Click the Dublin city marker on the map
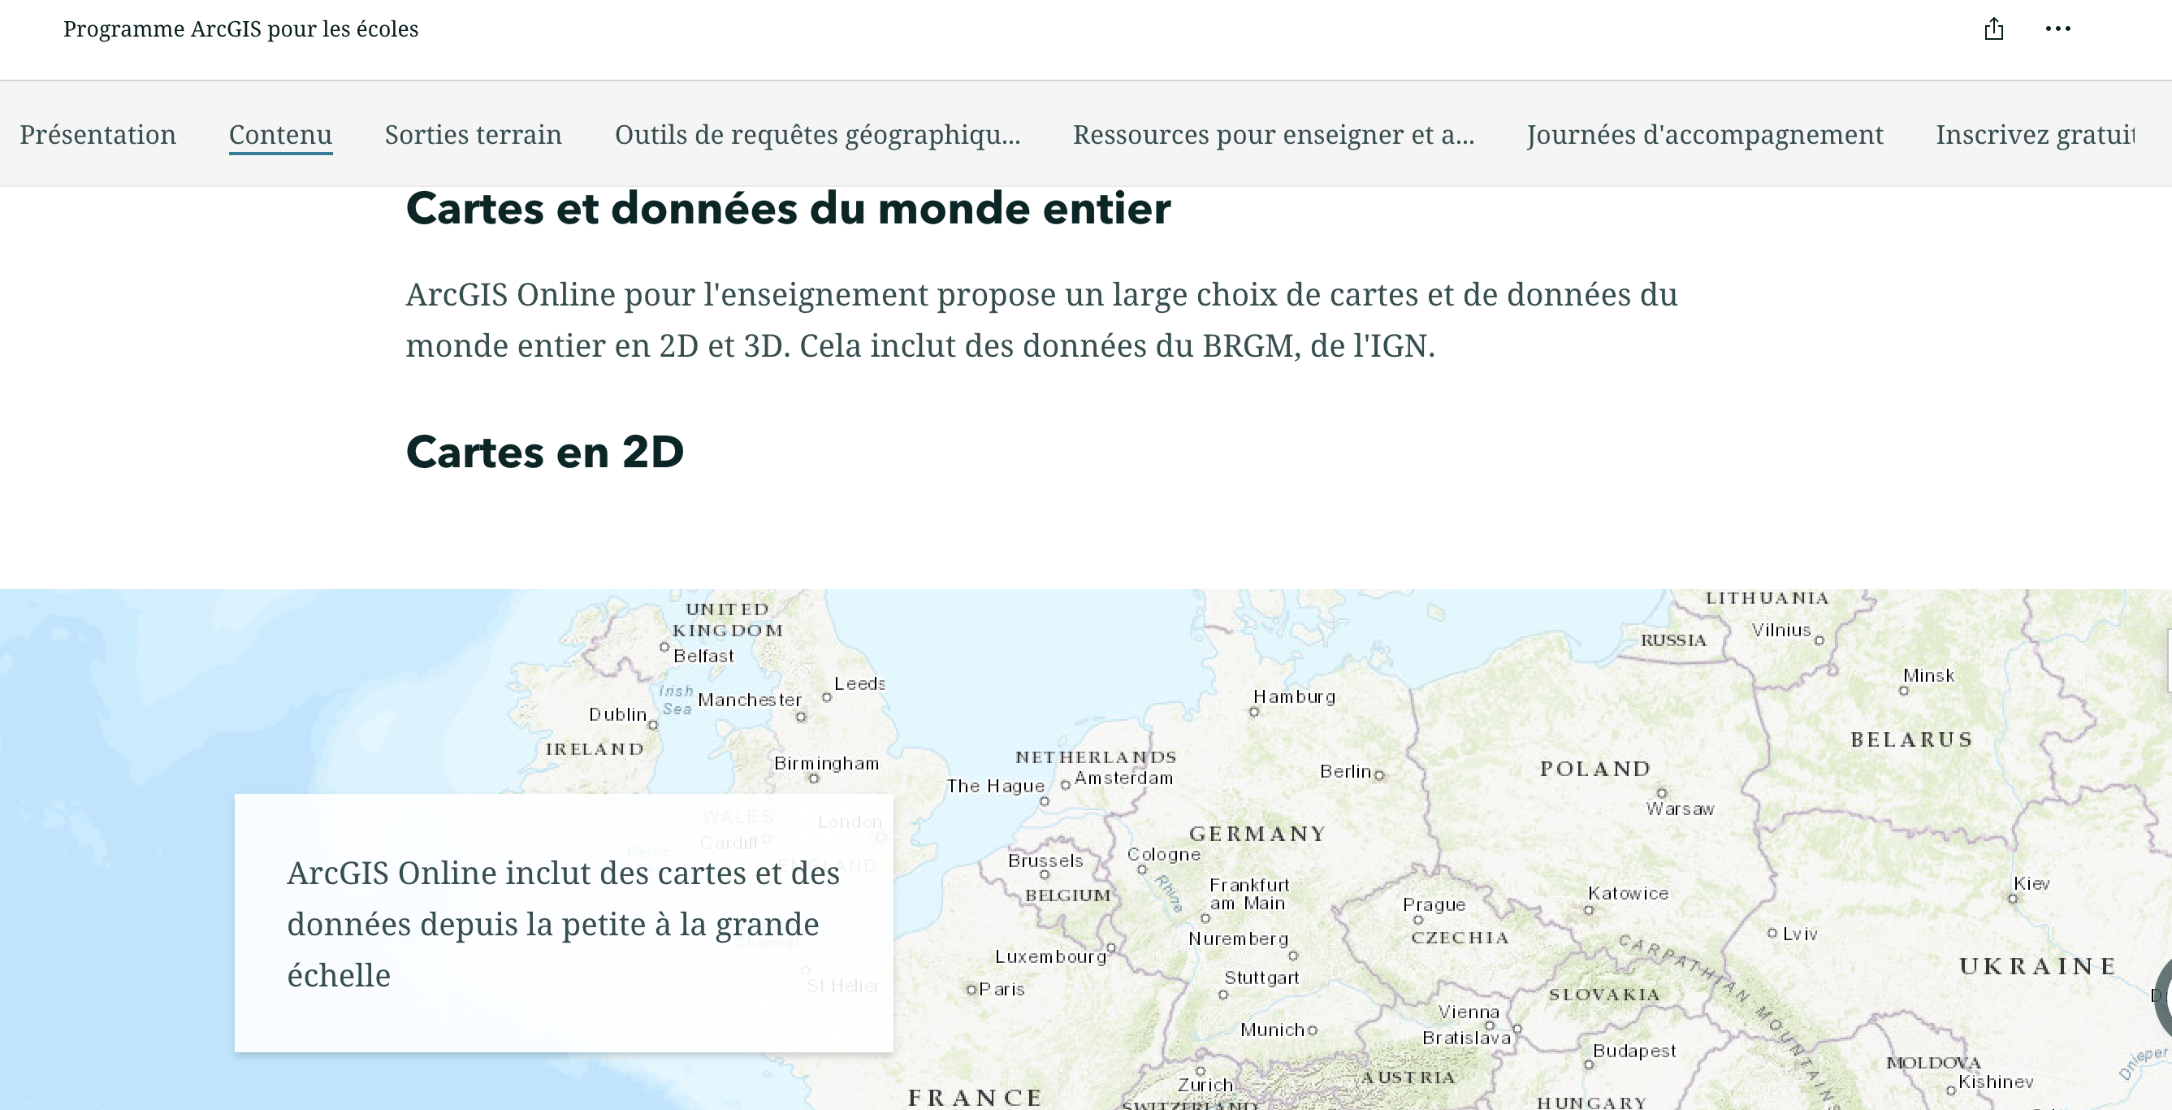This screenshot has width=2172, height=1110. (x=652, y=725)
